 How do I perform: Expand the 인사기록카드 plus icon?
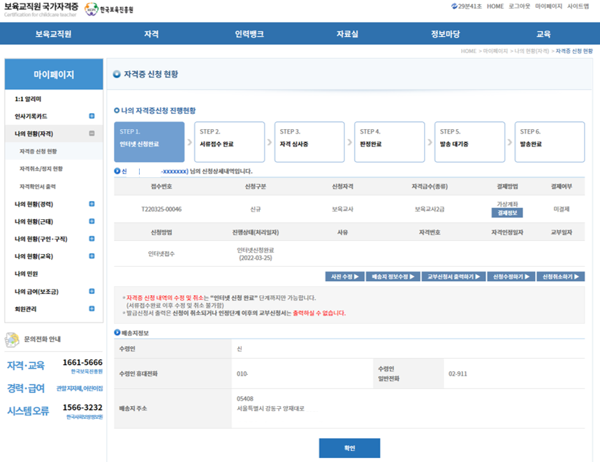coord(92,117)
